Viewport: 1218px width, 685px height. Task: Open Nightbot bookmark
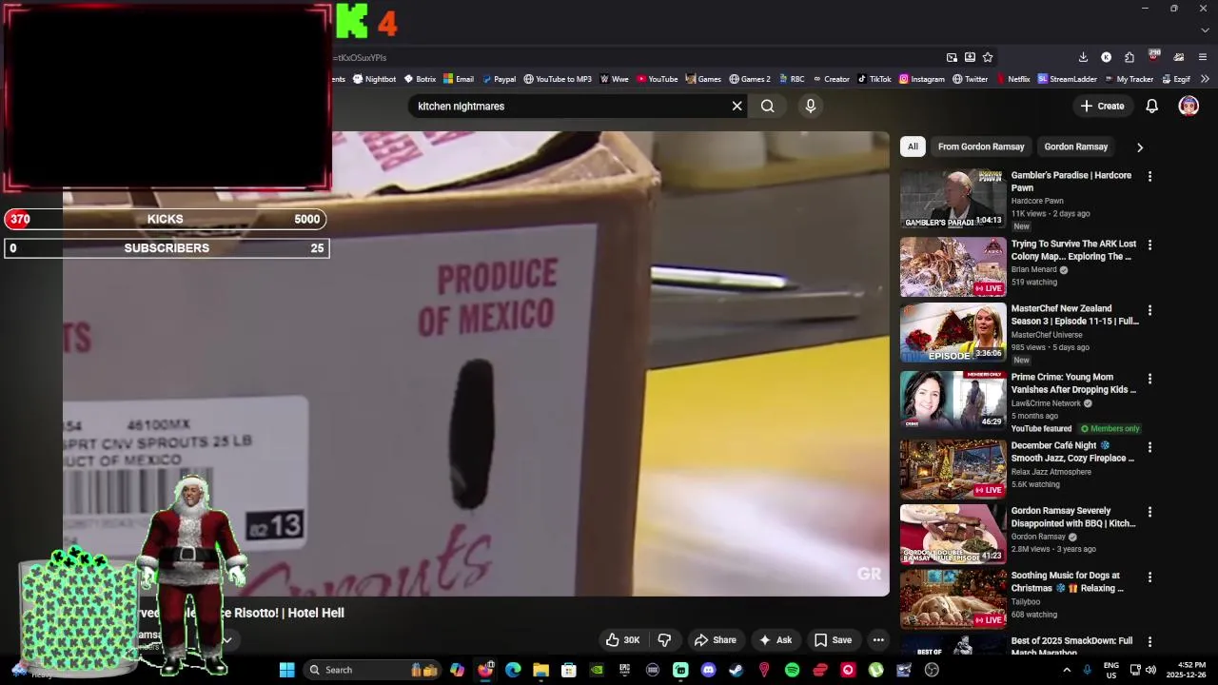374,79
